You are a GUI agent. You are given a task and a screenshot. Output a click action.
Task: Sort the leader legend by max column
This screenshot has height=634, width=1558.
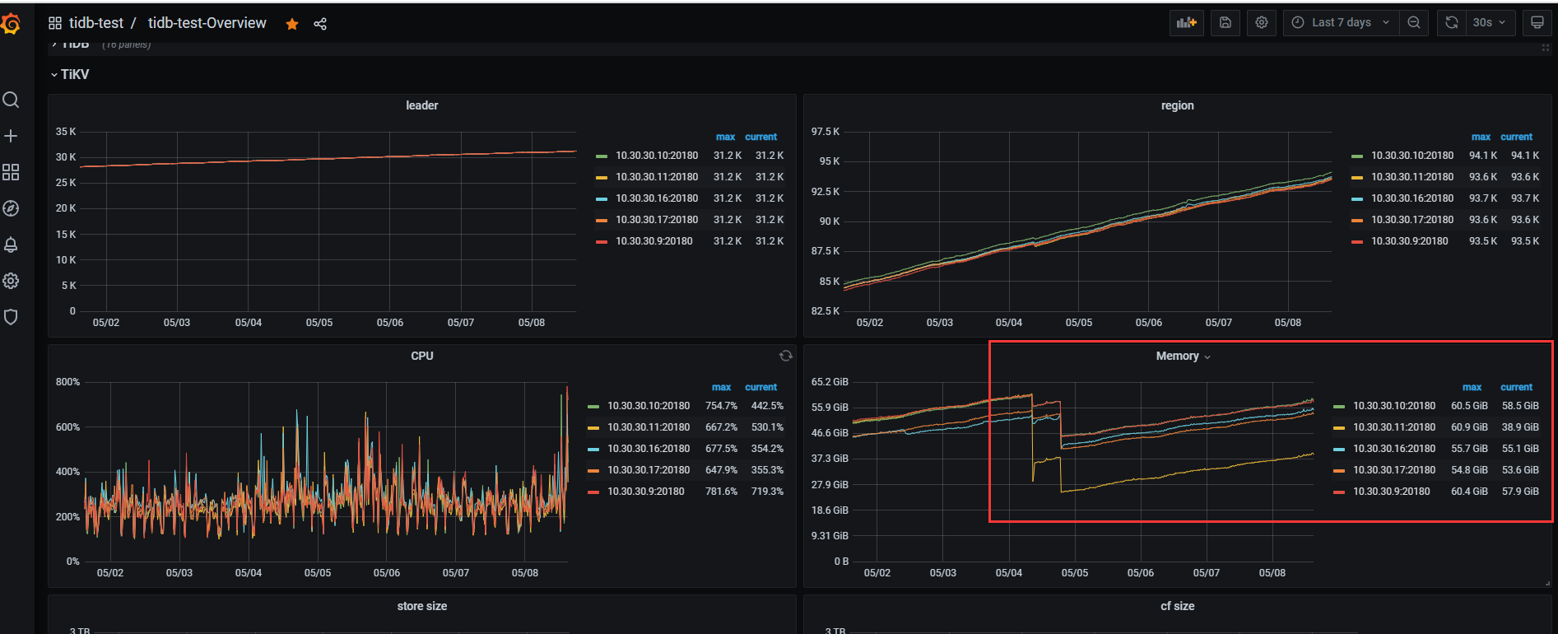[725, 137]
